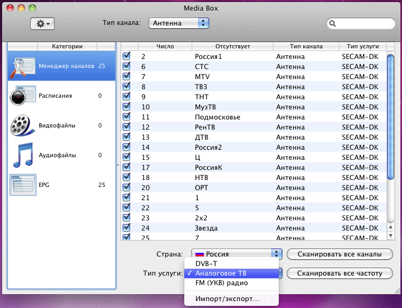Uncheck the Россия1 channel checkbox

click(x=127, y=56)
